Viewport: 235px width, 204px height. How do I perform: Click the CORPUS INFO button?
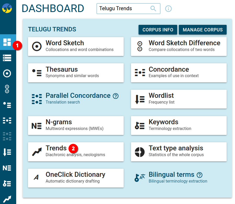(x=158, y=30)
